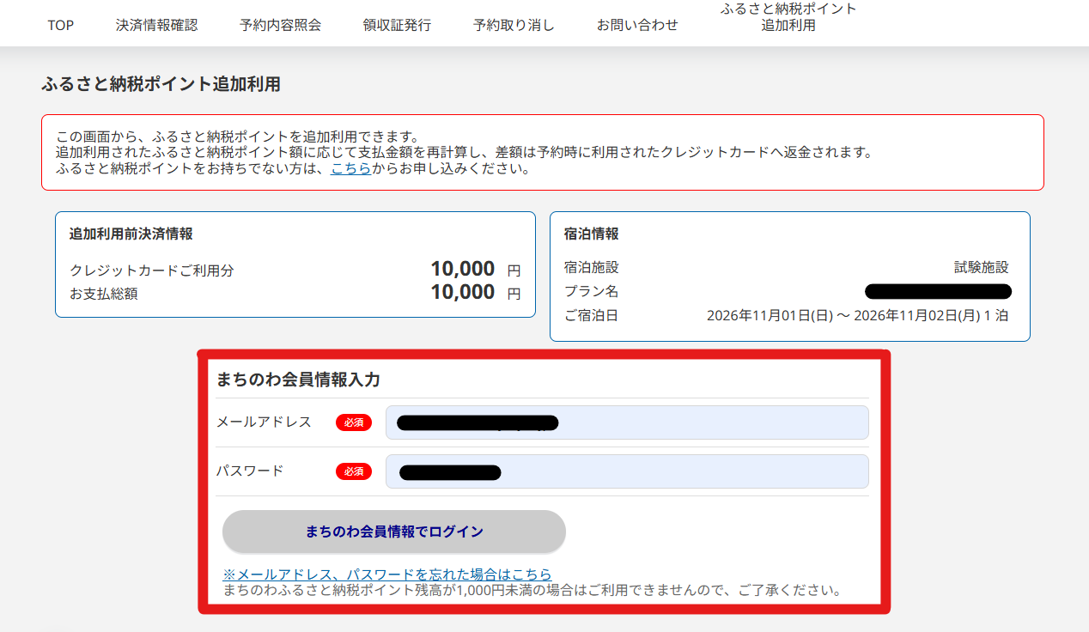Open ふるさと納税ポイント追加利用 in the navigation bar
The height and width of the screenshot is (632, 1089).
point(788,17)
